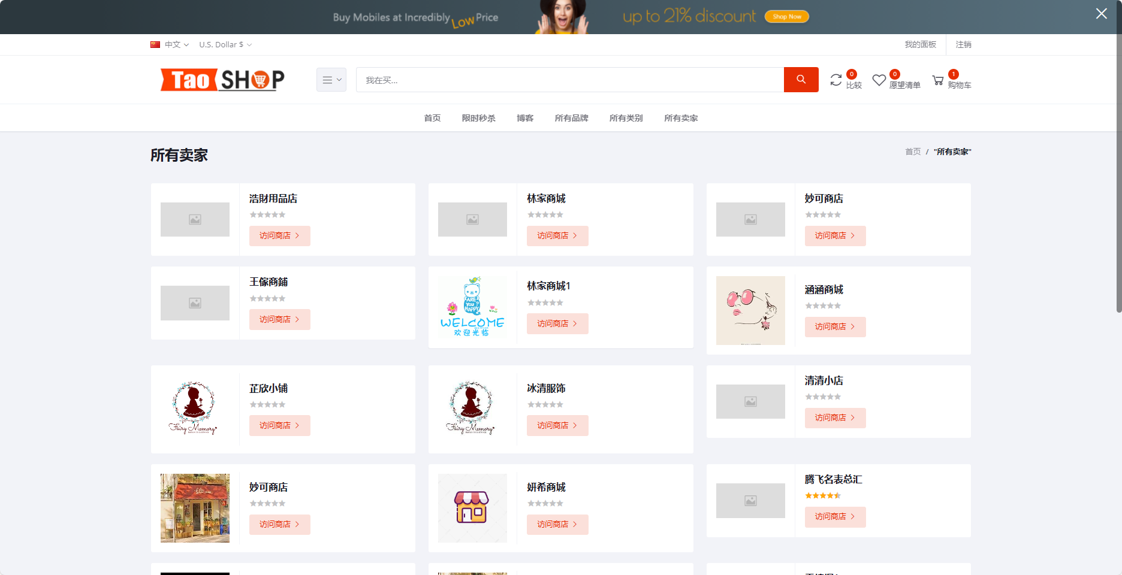Open the shopping cart icon

(x=938, y=80)
